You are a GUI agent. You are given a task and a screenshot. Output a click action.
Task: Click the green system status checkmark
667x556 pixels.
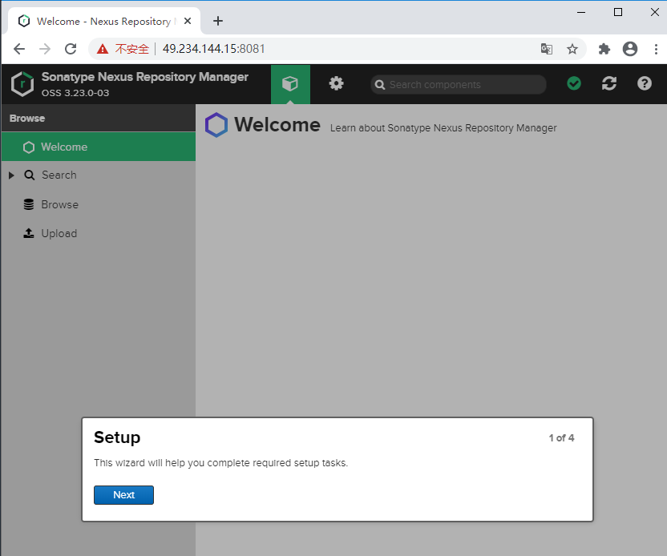point(574,83)
